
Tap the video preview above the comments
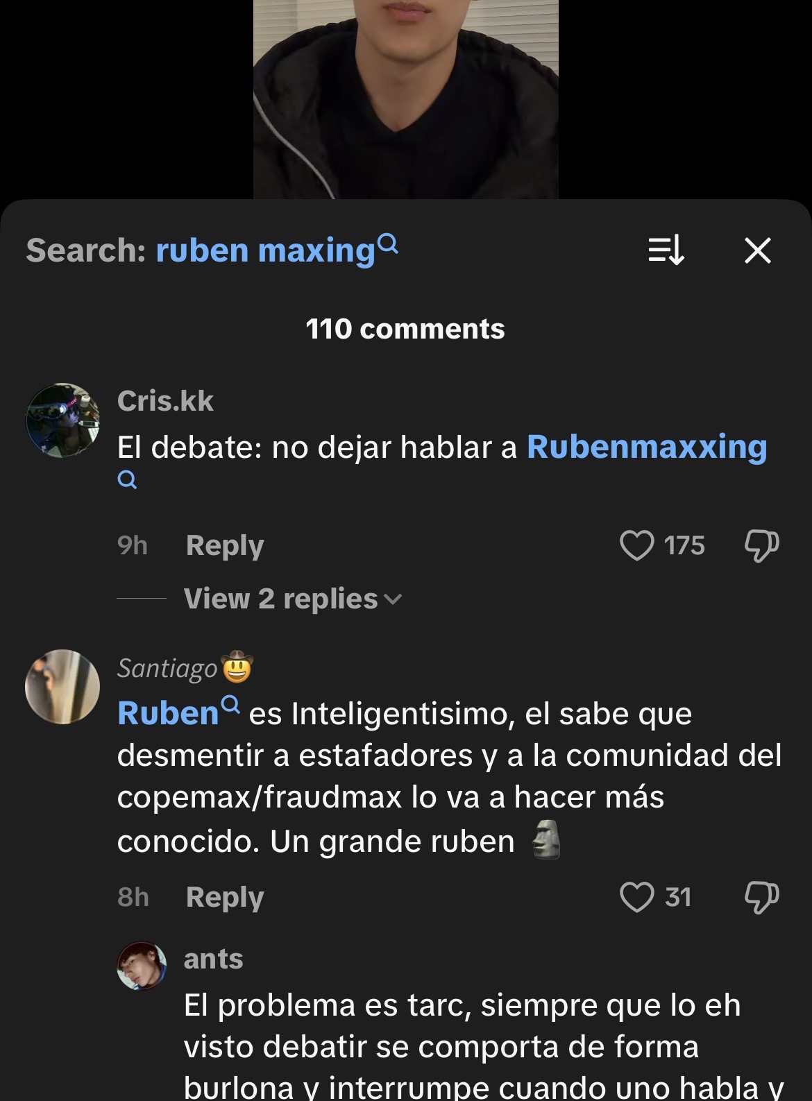tap(405, 99)
